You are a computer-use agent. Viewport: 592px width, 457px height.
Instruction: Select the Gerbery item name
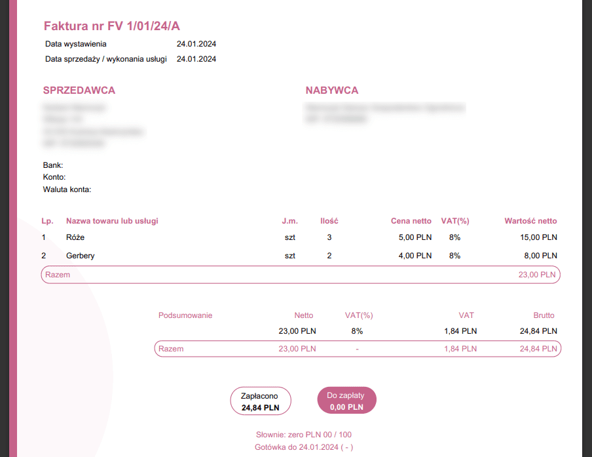pos(81,256)
